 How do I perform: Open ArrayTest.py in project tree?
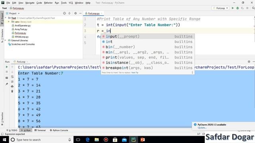click(x=21, y=29)
